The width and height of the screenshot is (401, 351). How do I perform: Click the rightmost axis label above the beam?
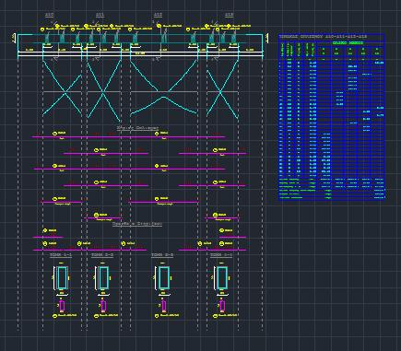[x=230, y=15]
